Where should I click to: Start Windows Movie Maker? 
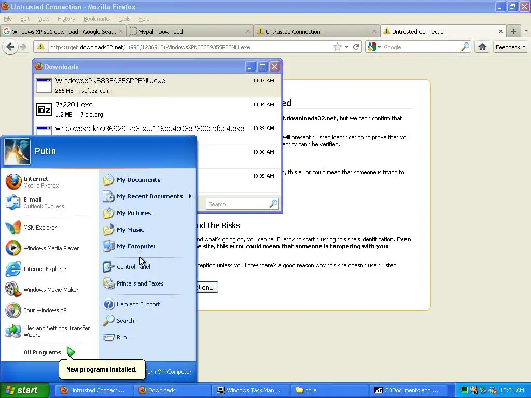pos(50,290)
